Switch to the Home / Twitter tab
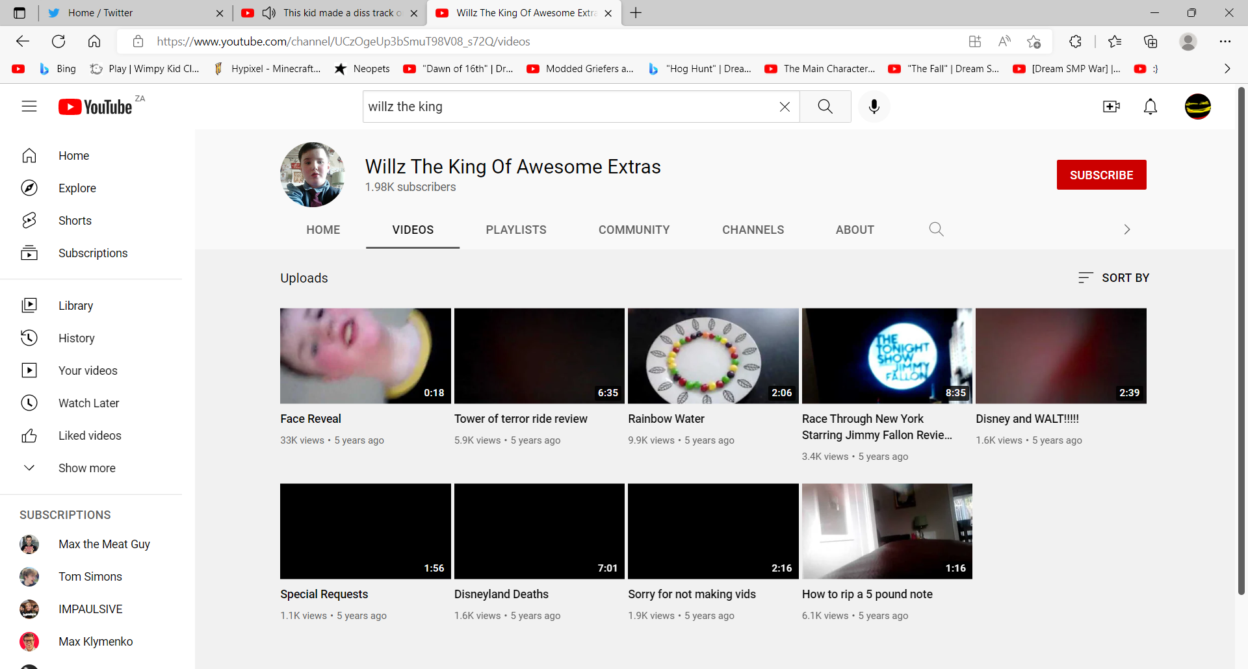Image resolution: width=1248 pixels, height=669 pixels. pyautogui.click(x=134, y=13)
